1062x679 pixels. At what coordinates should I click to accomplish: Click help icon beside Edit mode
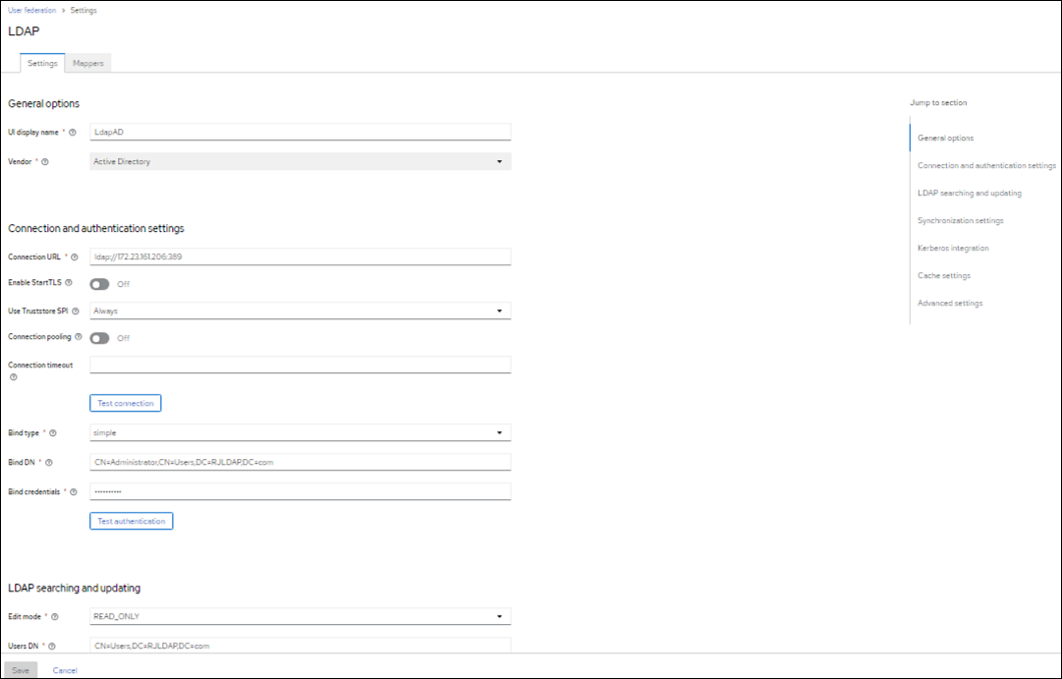(x=55, y=617)
